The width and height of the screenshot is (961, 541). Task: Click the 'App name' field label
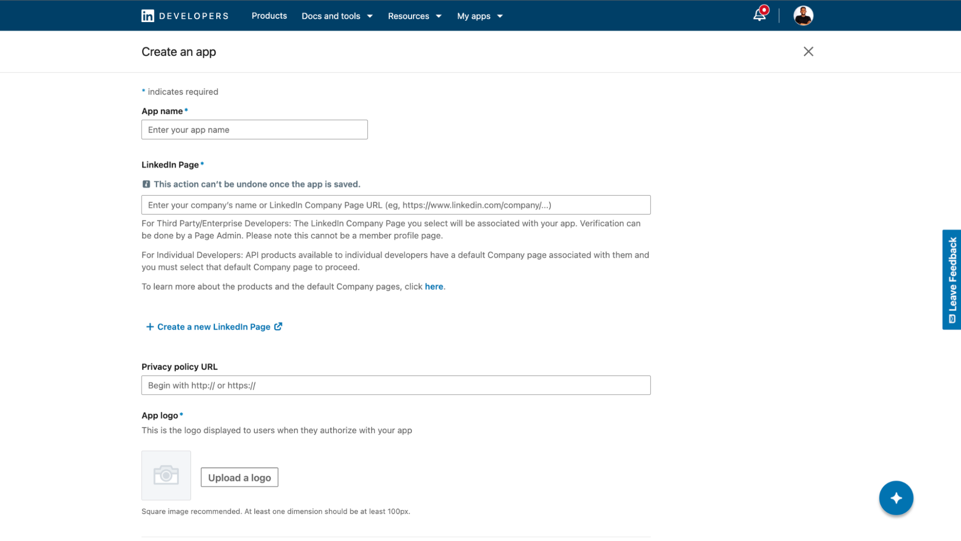click(162, 111)
